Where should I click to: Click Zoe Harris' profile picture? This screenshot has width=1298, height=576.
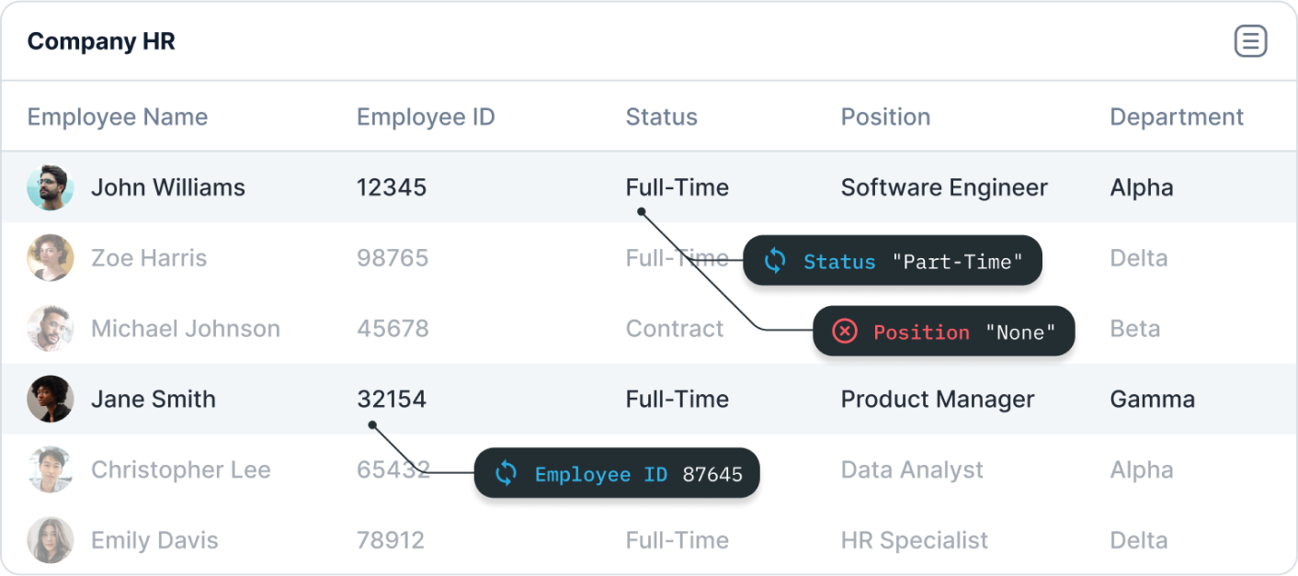(50, 258)
